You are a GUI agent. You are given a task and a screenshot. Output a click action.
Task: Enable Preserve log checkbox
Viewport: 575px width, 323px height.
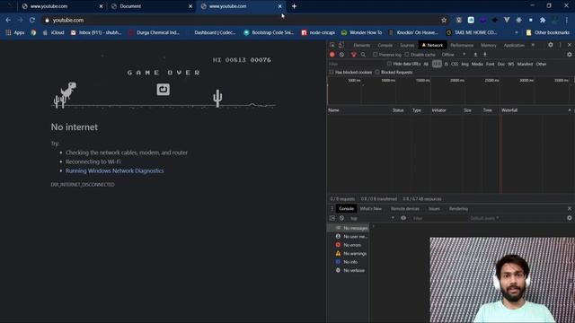click(376, 55)
